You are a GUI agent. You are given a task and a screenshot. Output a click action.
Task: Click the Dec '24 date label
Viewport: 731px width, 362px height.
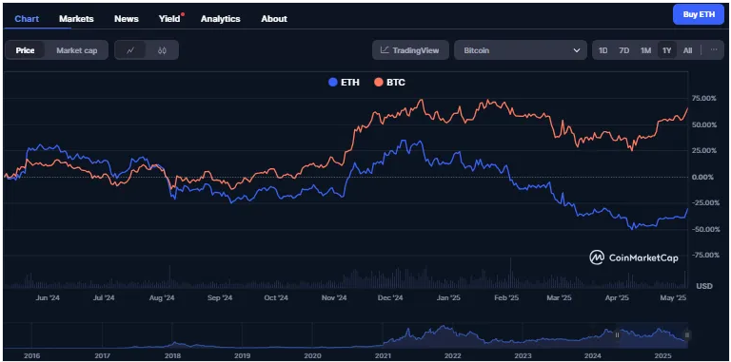[x=390, y=297]
